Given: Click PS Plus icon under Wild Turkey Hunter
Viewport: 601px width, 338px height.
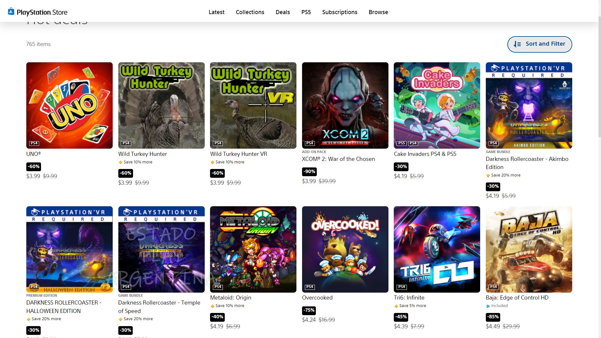Looking at the screenshot, I should tap(121, 162).
